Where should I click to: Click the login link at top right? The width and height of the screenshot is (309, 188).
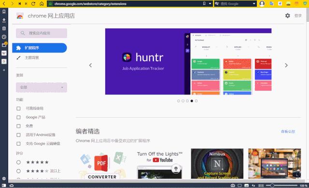[298, 15]
